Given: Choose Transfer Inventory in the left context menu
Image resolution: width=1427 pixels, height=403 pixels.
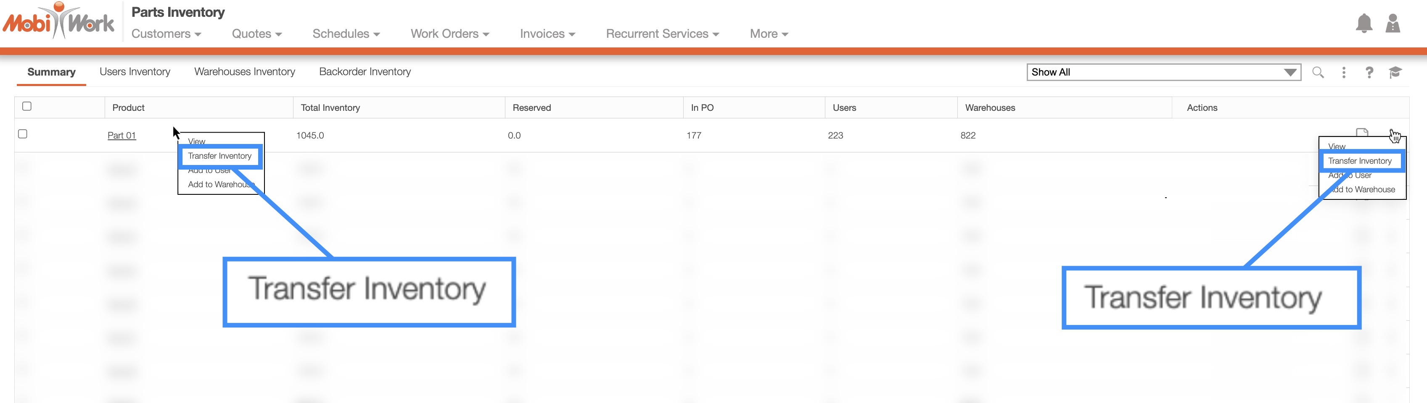Looking at the screenshot, I should [x=219, y=156].
